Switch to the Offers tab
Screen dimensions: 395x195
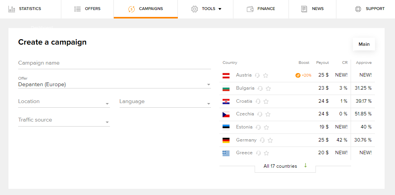(x=88, y=9)
